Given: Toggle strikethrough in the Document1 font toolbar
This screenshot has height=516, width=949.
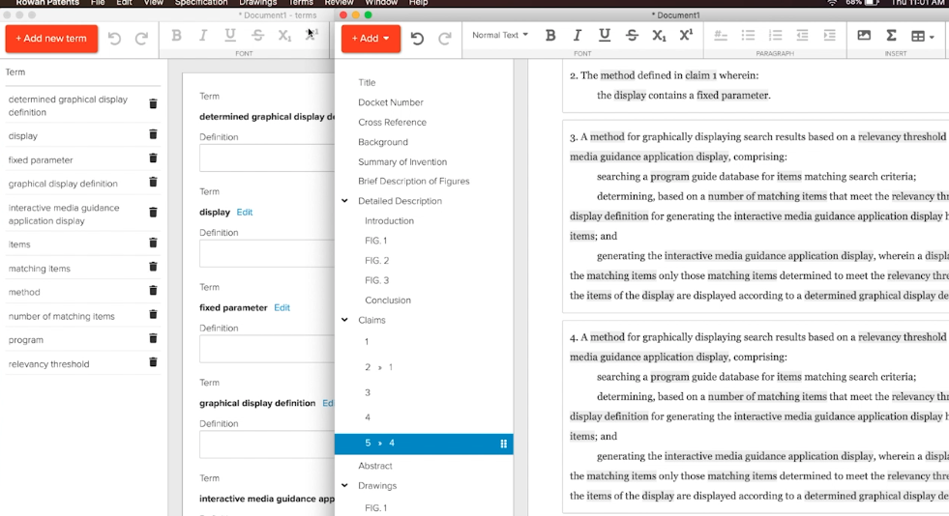Looking at the screenshot, I should point(632,36).
